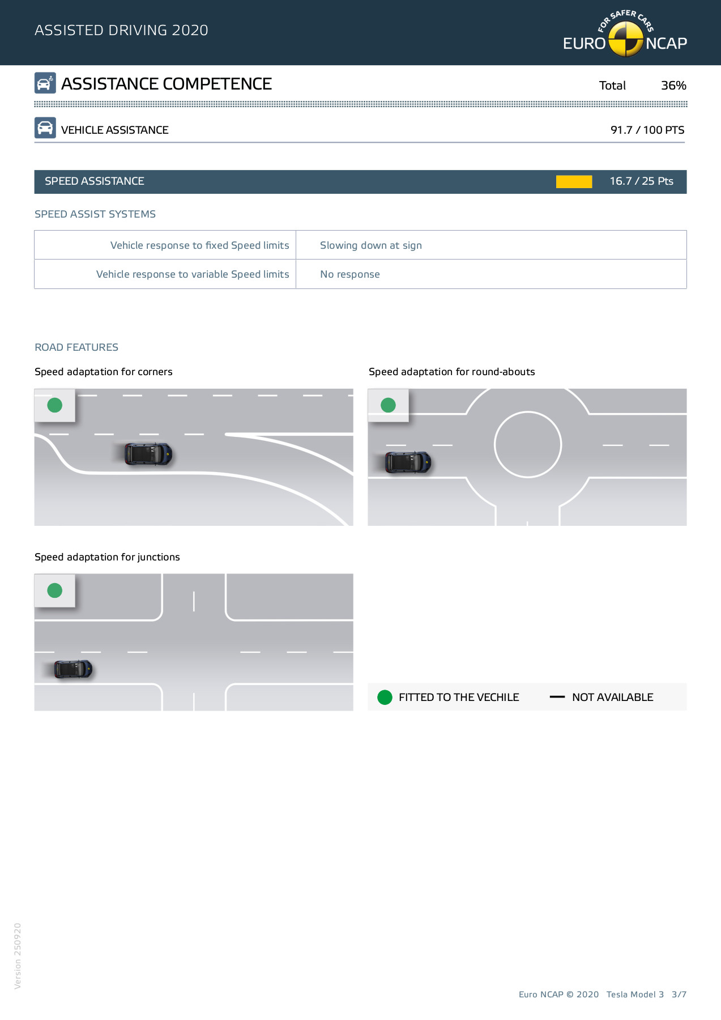Click the 'Euro NCAP © 2020' footer text
Screen dimensions: 721x1020
pyautogui.click(x=559, y=994)
